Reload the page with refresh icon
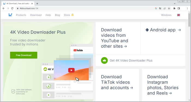Screen dimensions: 191x102 click(12, 8)
